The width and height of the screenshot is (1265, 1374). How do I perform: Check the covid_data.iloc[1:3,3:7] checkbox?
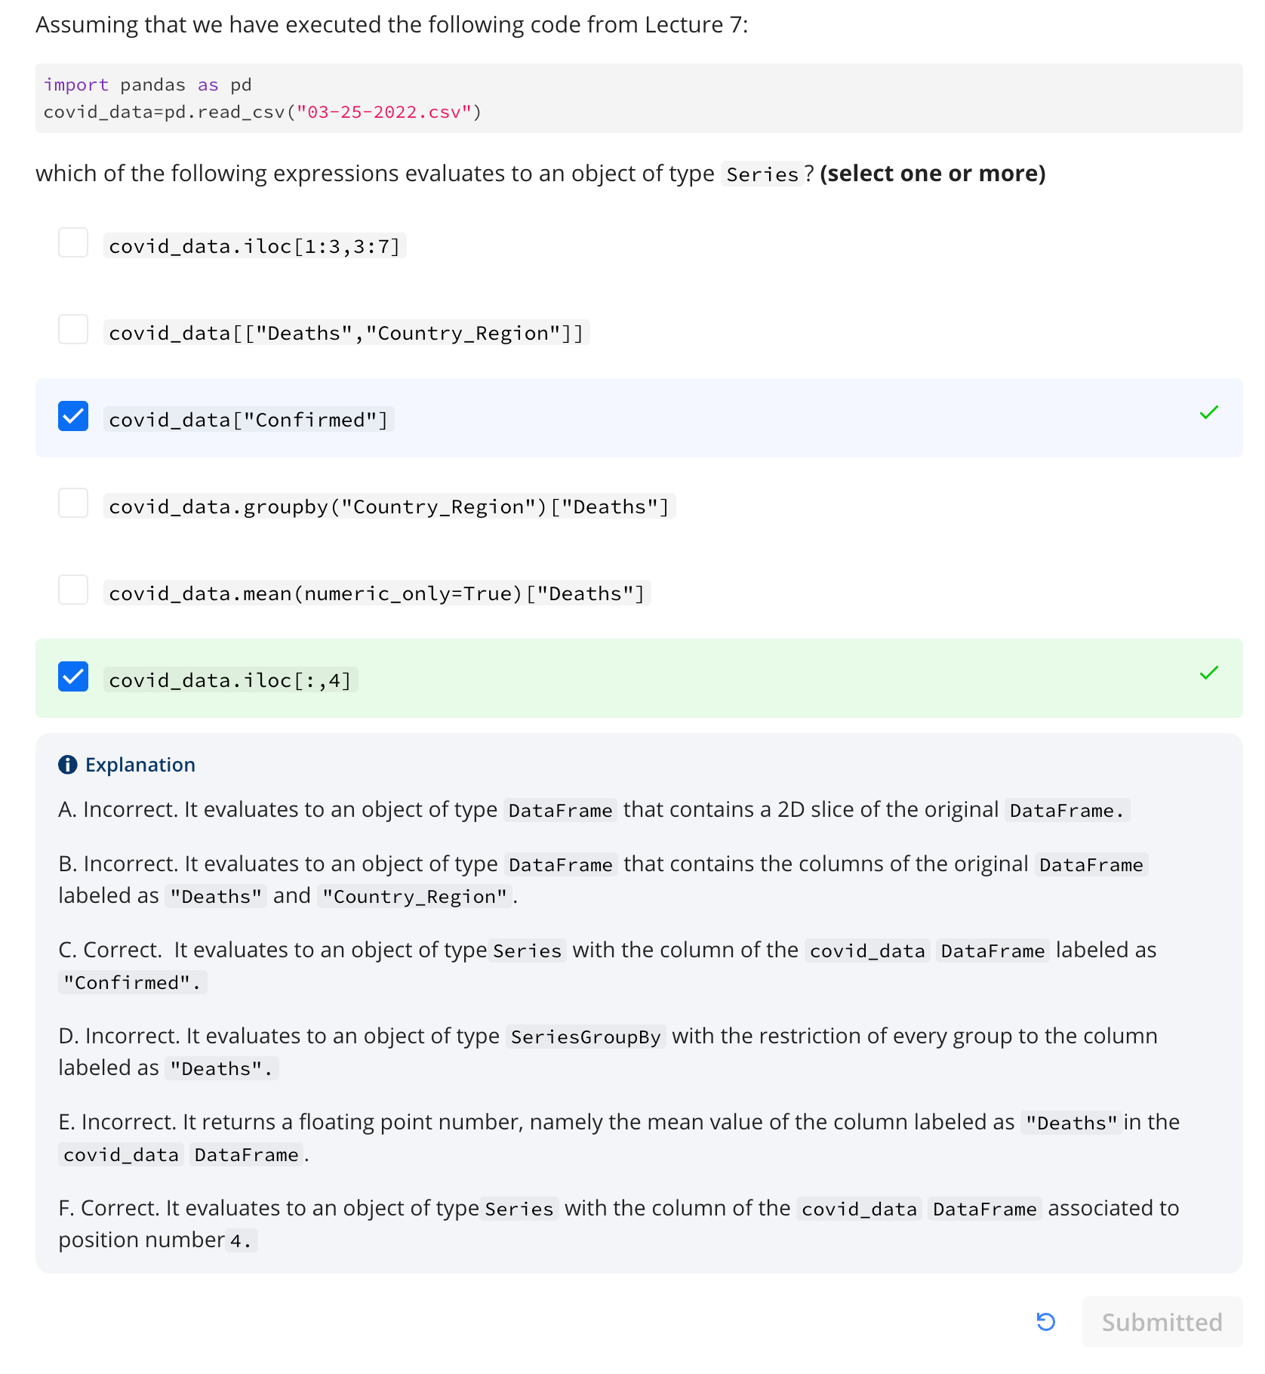click(x=73, y=242)
